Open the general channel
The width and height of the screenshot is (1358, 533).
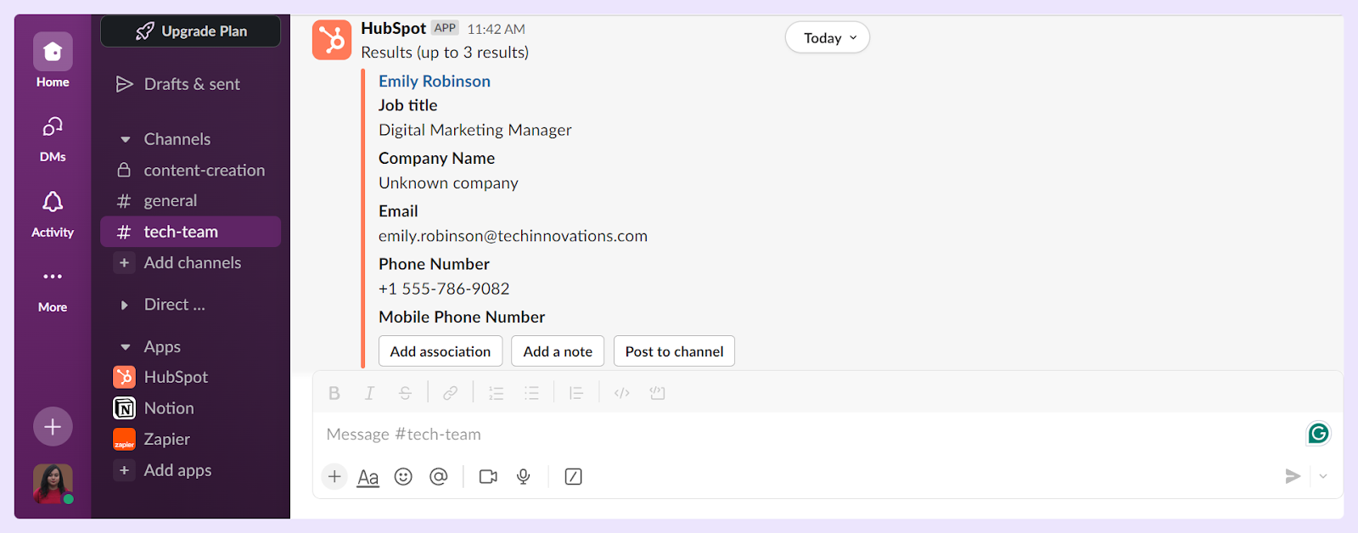click(191, 201)
